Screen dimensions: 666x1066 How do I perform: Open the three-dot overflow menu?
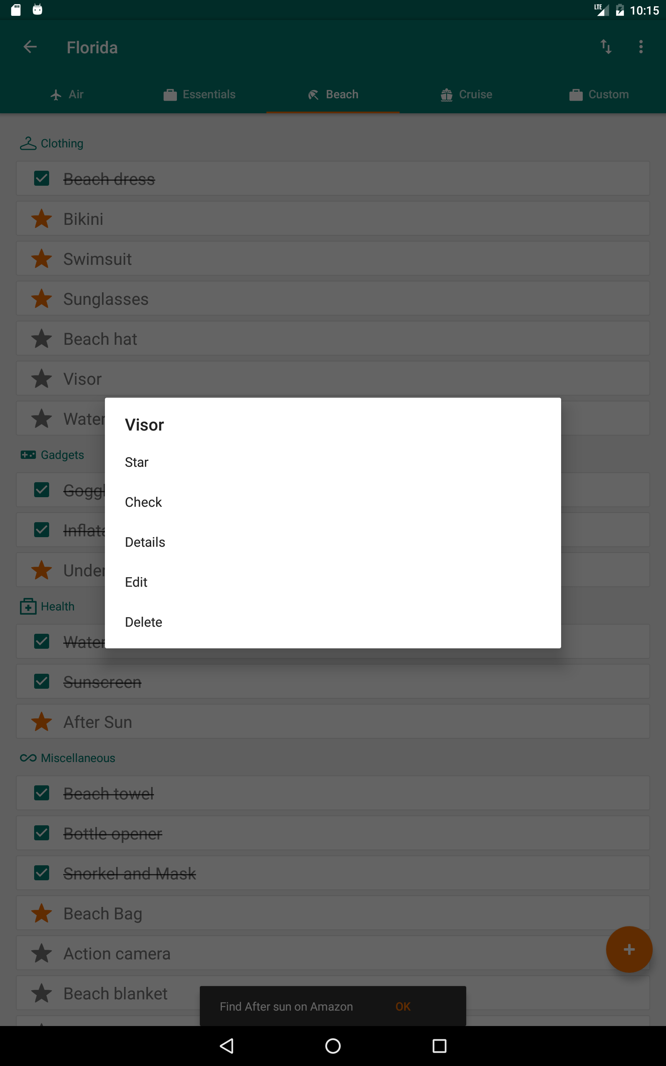641,47
